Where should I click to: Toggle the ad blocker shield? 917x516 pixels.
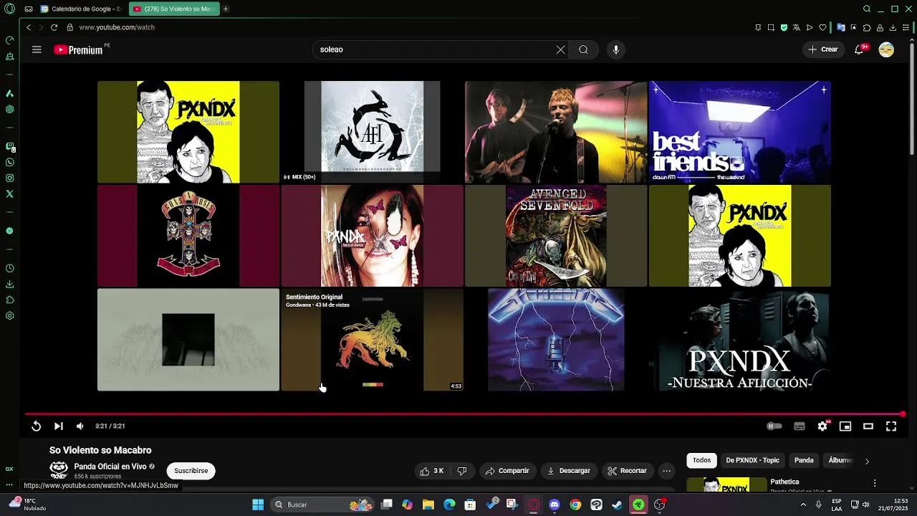(x=784, y=27)
